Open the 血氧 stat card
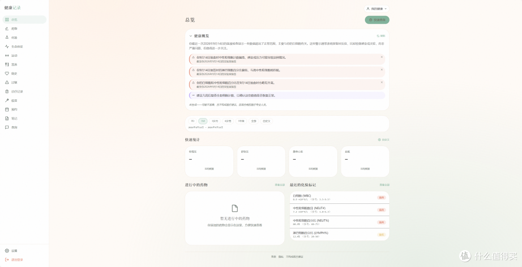The image size is (522, 267). pyautogui.click(x=365, y=161)
